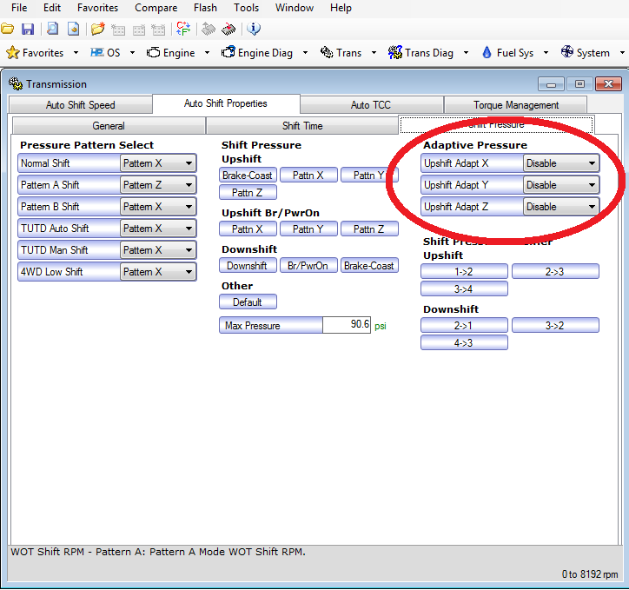The height and width of the screenshot is (590, 629).
Task: Switch to the Auto TCC tab
Action: [371, 104]
